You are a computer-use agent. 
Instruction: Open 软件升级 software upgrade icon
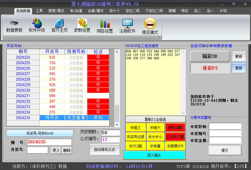coord(37,23)
